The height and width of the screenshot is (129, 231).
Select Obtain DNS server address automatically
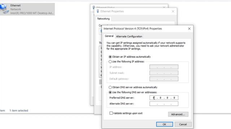coord(110,87)
